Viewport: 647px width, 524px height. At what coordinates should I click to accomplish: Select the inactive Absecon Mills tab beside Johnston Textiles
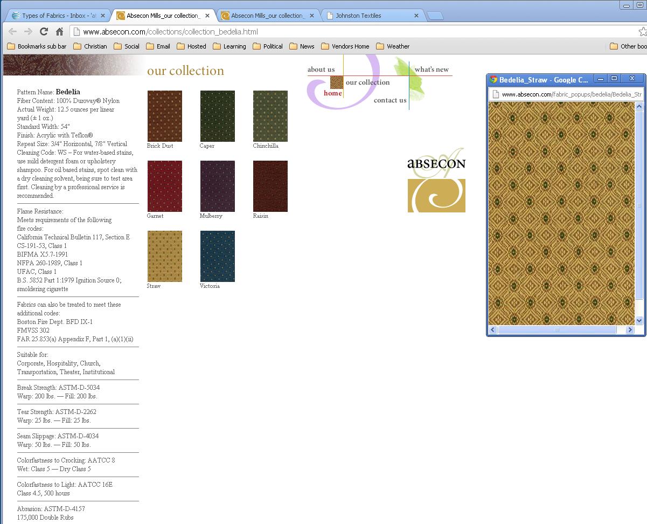[267, 16]
